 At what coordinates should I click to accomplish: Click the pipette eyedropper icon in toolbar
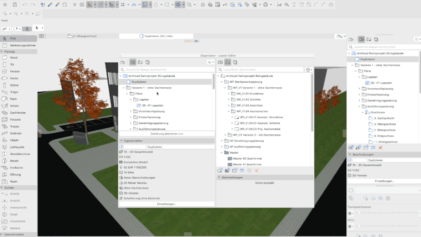50,5
